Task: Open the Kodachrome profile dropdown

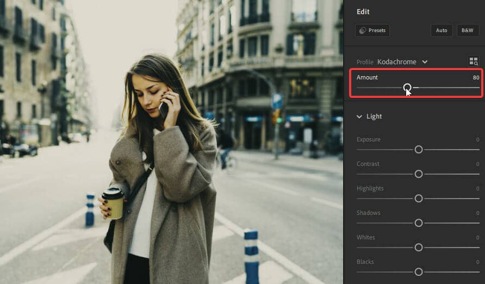Action: [x=402, y=62]
